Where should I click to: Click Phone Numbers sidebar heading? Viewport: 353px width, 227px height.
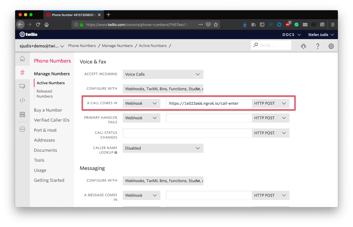click(x=52, y=61)
